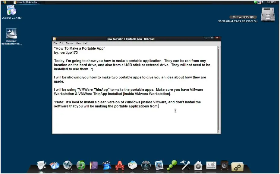Viewport: 280px width, 174px height.
Task: Click the line starting 'I will be using "VMWare ThinApp"'
Action: pos(129,90)
